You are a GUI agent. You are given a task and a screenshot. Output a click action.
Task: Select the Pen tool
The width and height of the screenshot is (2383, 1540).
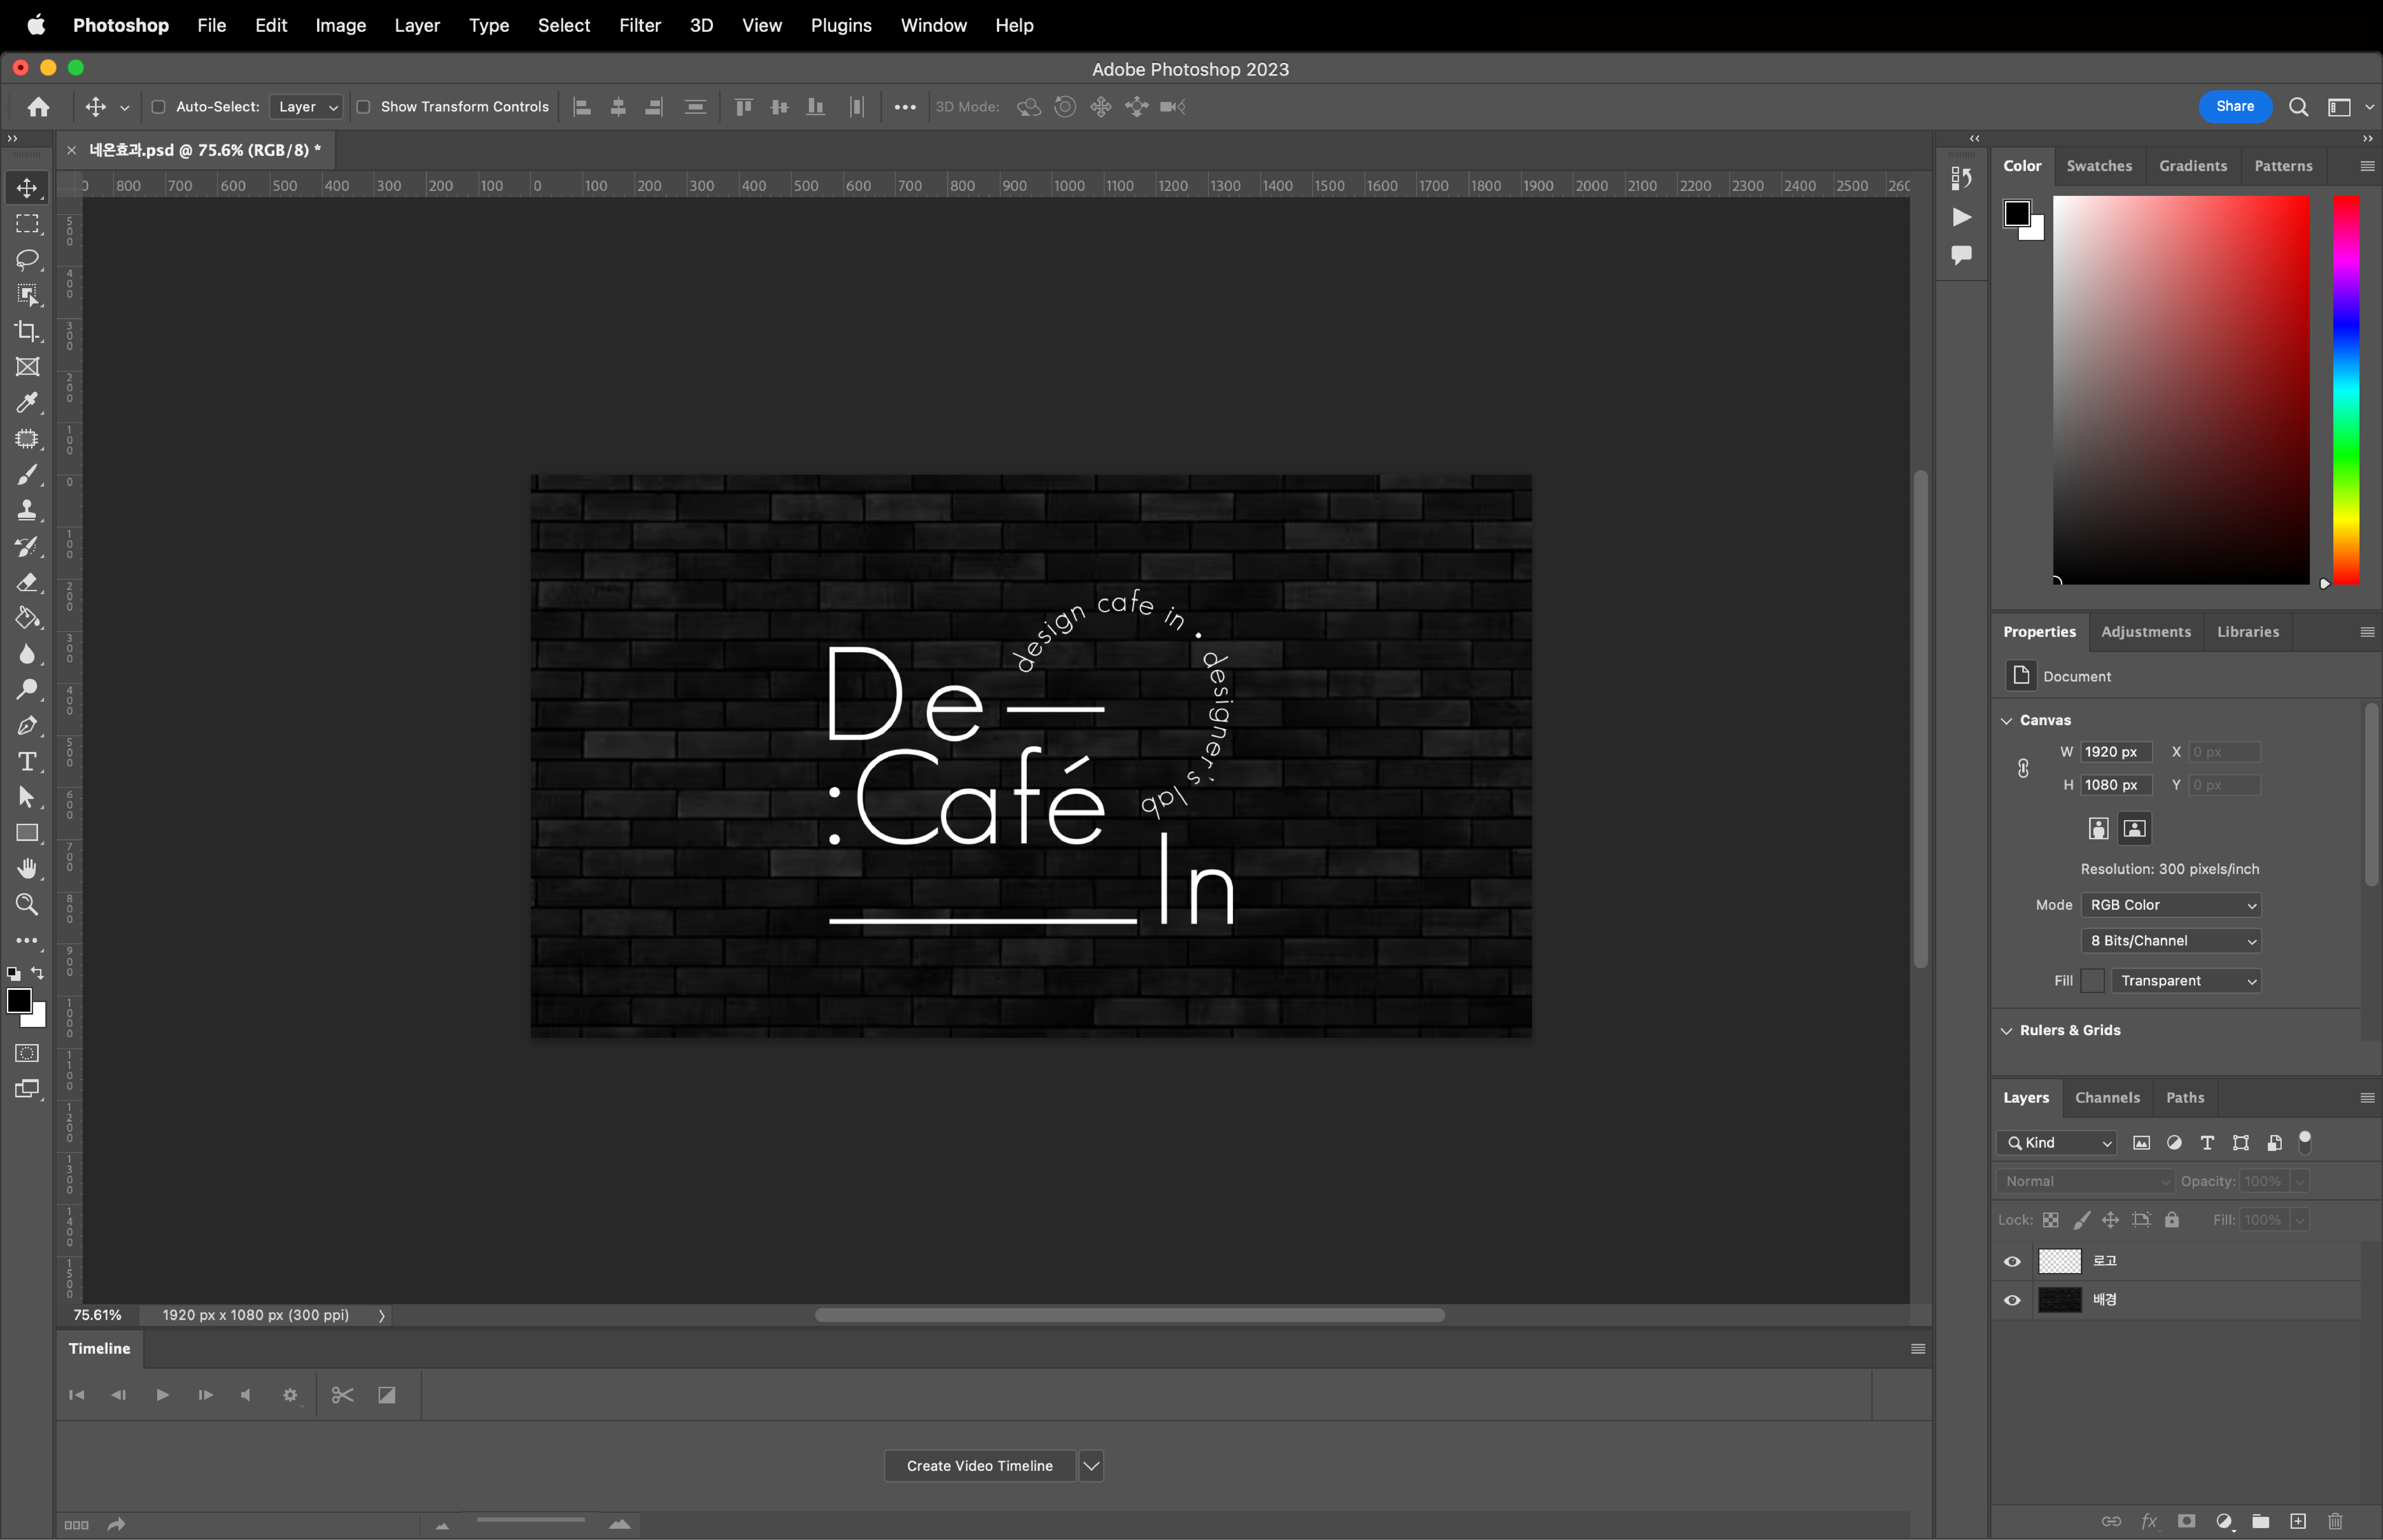27,726
